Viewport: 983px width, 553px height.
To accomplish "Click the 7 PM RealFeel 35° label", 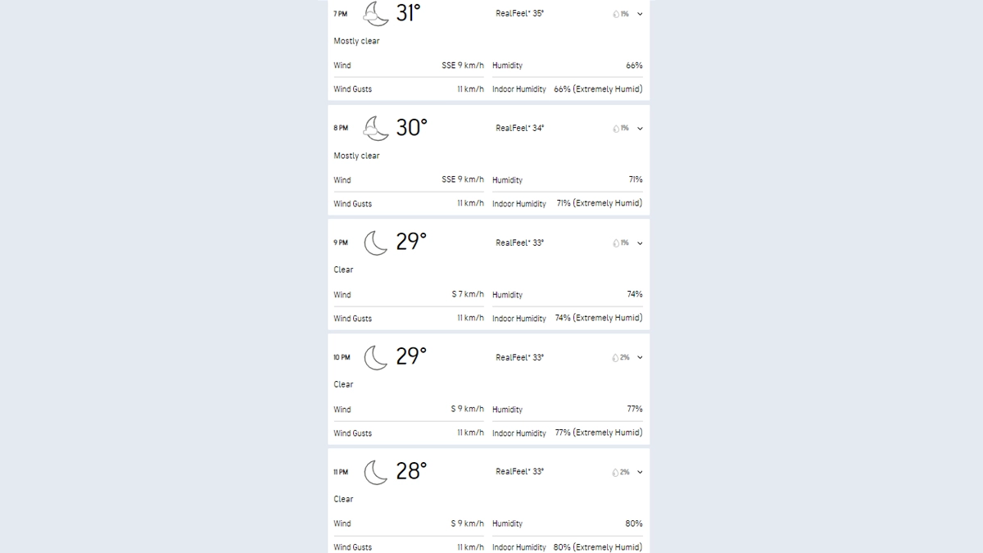I will tap(519, 13).
